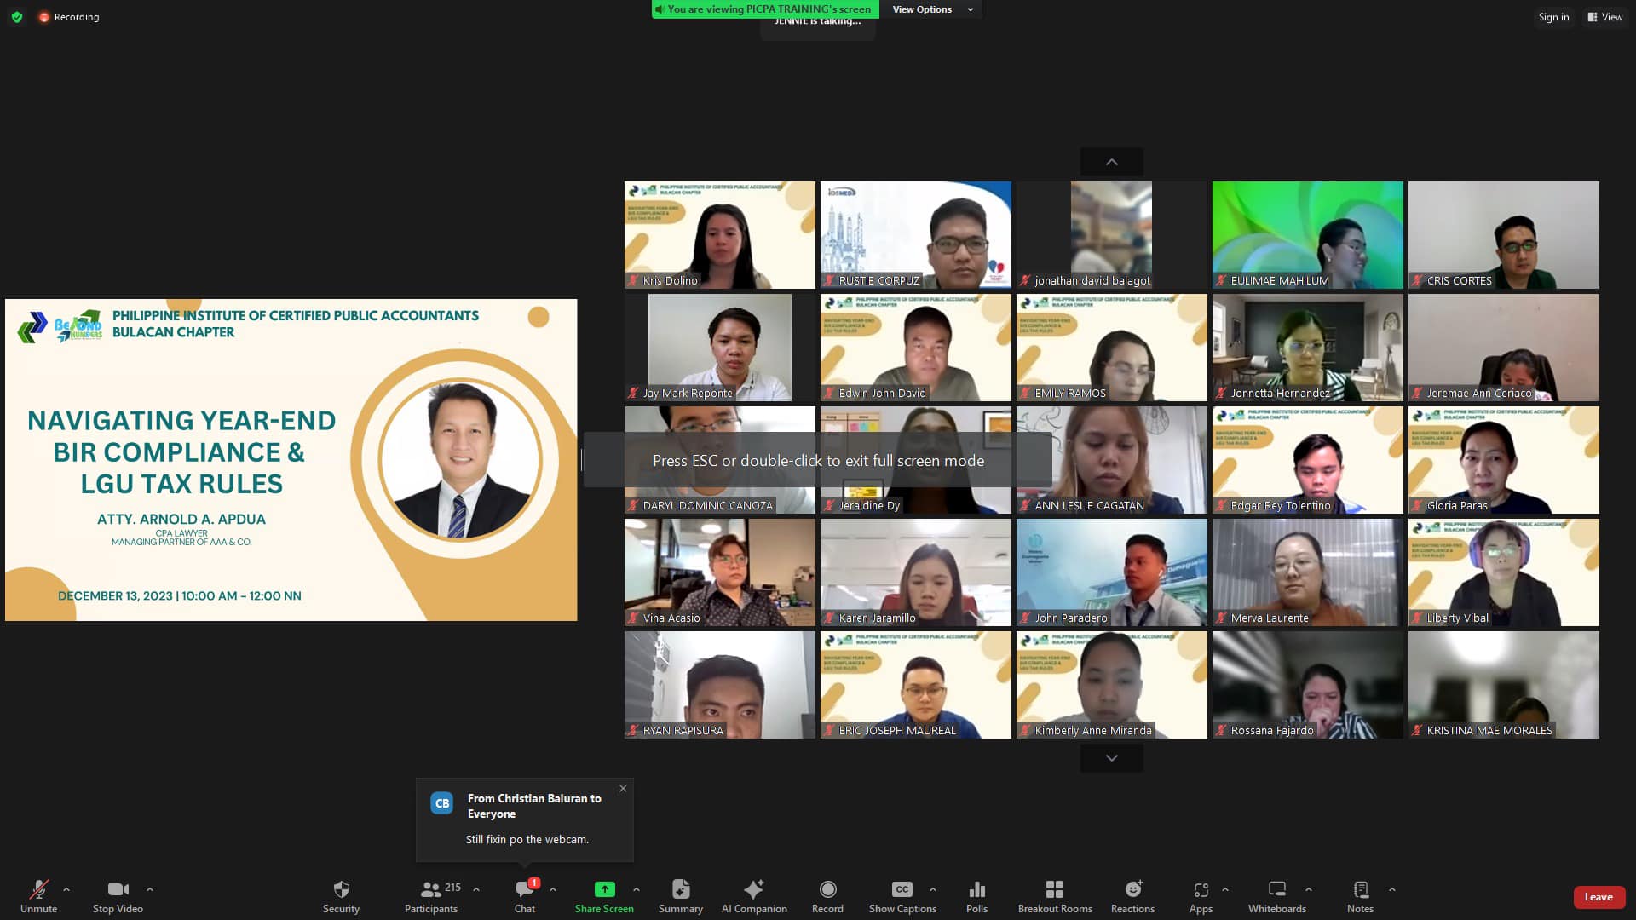Open the Participants panel
The height and width of the screenshot is (920, 1636).
click(431, 897)
